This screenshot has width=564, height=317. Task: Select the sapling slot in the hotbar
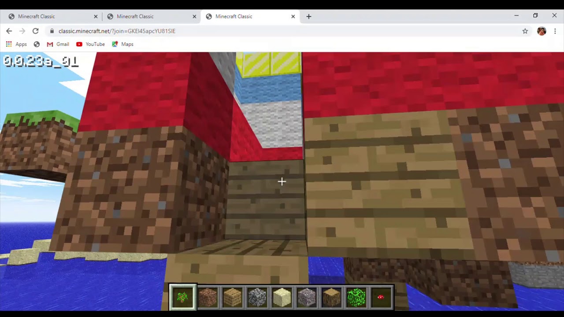183,298
